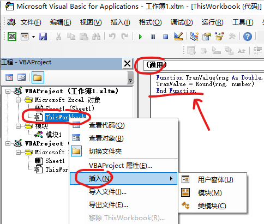Viewport: 264px width, 224px height.
Task: Open the insert object dropdown arrow
Action: tap(33, 37)
